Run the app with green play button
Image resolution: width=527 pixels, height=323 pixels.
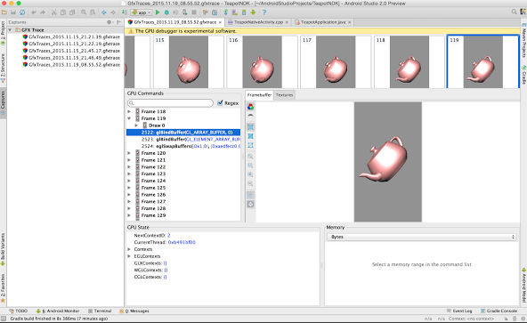tap(158, 12)
